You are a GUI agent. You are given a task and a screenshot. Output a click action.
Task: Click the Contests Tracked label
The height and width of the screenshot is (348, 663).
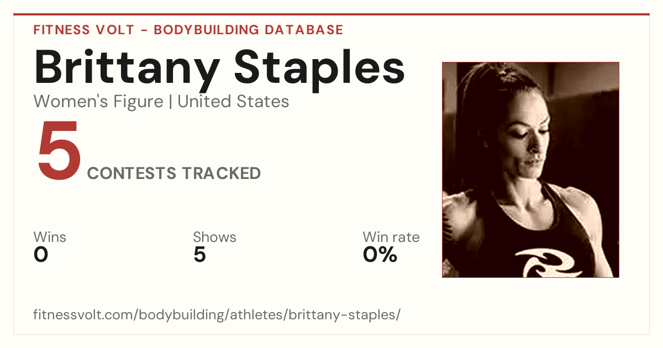174,173
